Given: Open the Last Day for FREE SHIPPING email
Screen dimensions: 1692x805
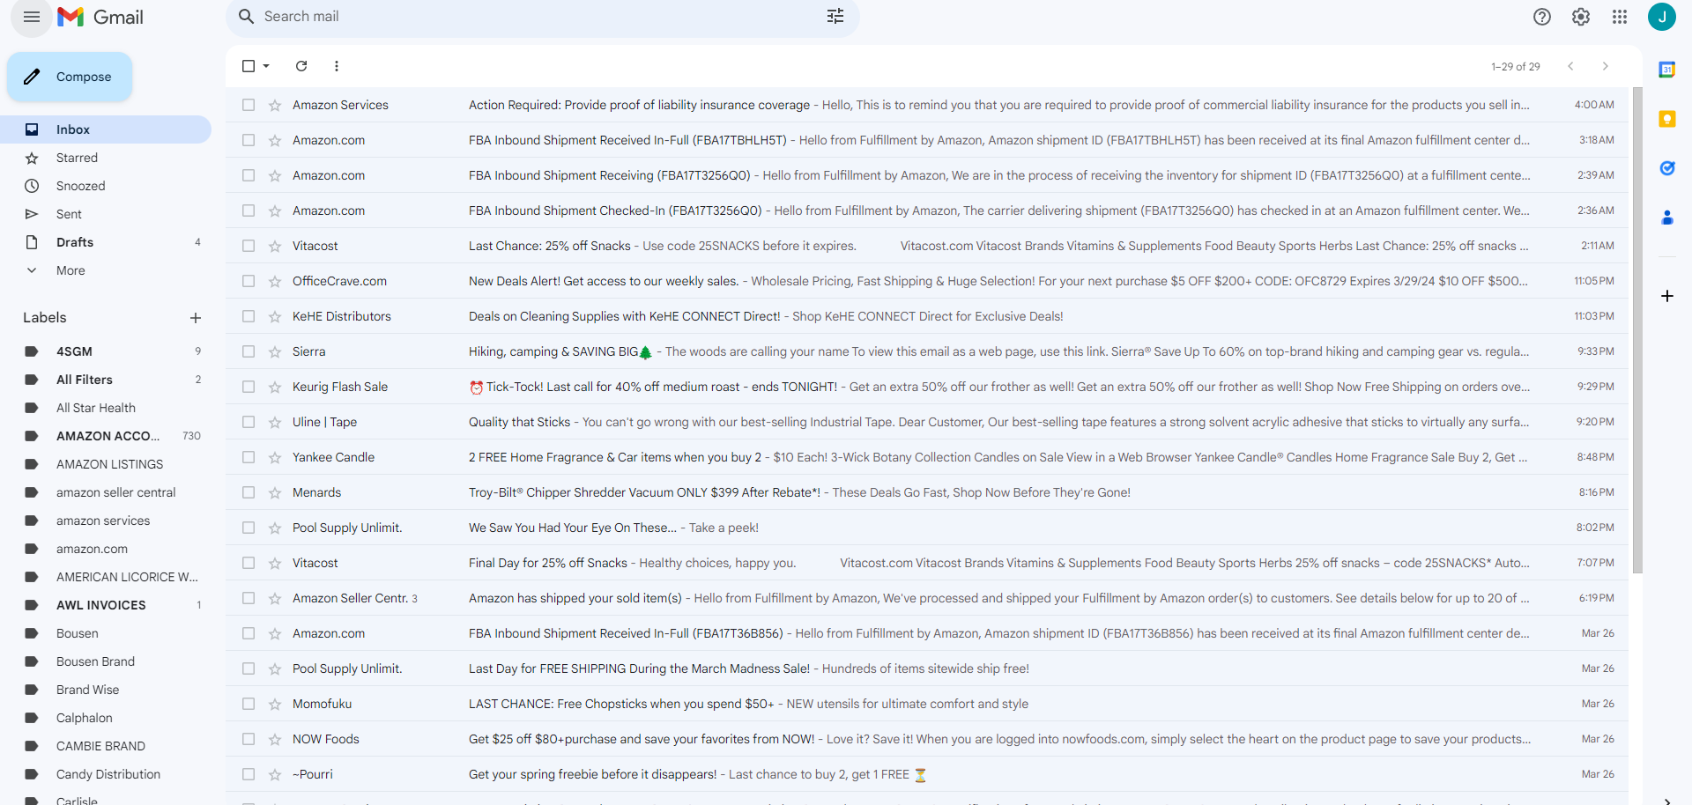Looking at the screenshot, I should tap(927, 668).
